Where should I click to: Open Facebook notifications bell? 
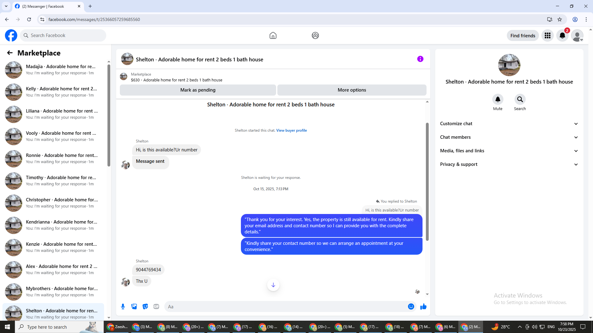click(x=562, y=35)
